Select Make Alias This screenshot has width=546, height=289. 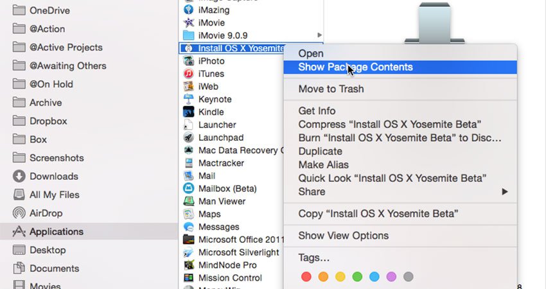[x=400, y=164]
